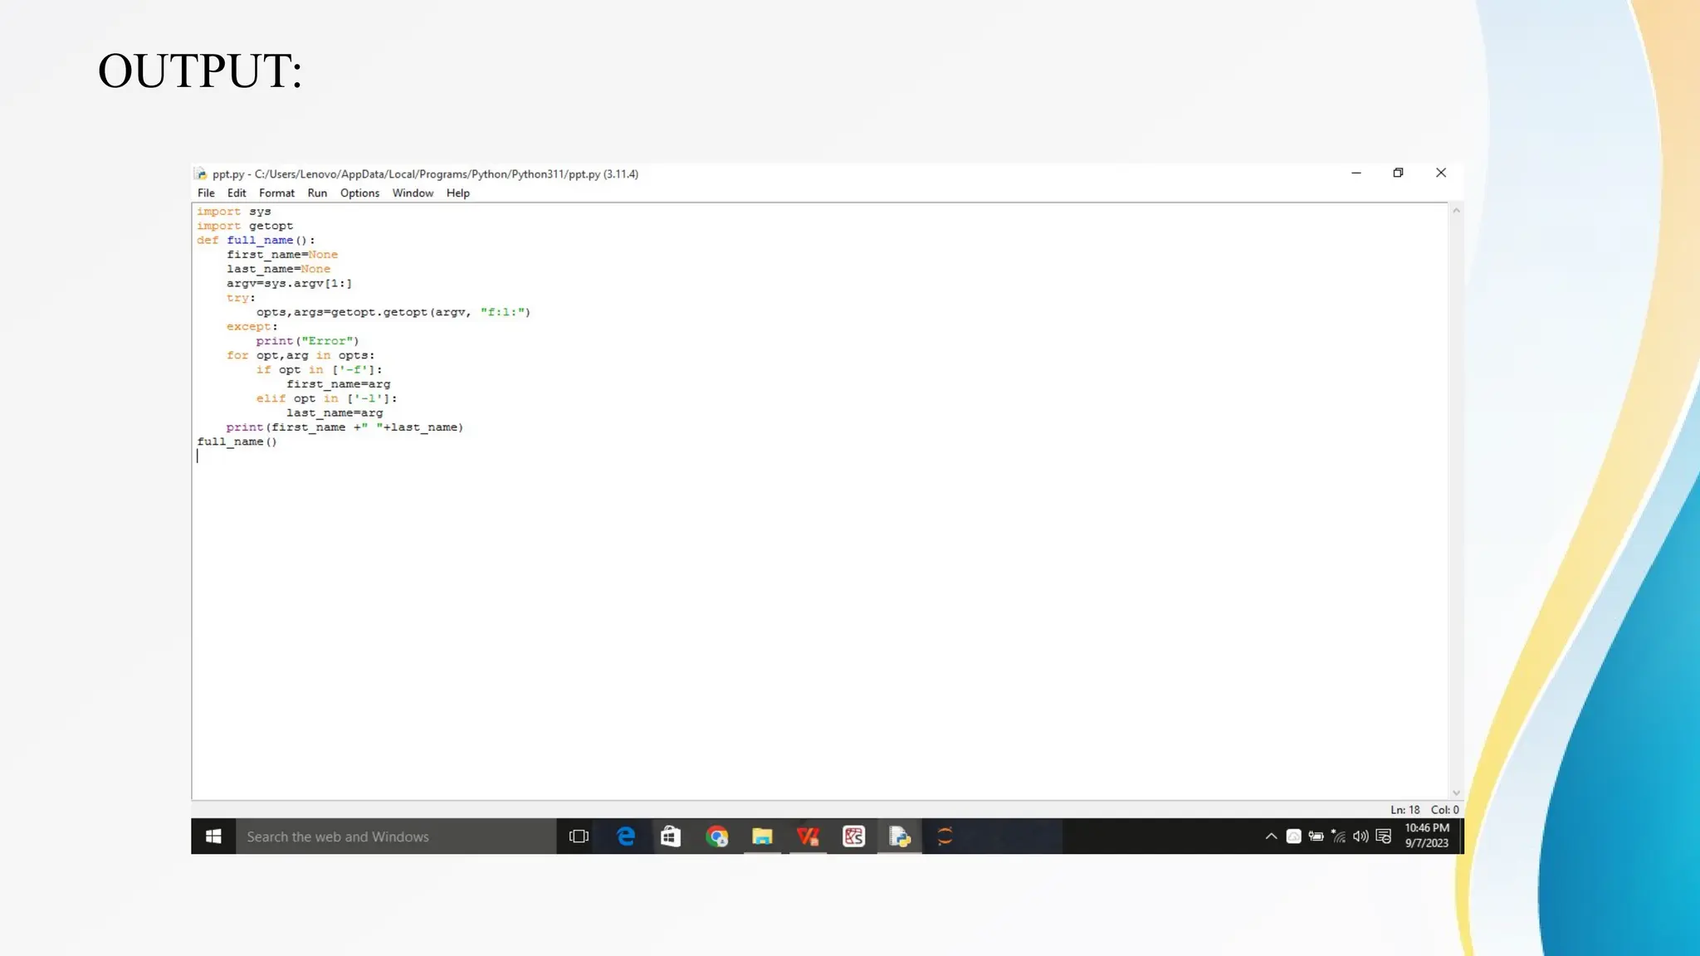
Task: Open the File menu
Action: point(206,193)
